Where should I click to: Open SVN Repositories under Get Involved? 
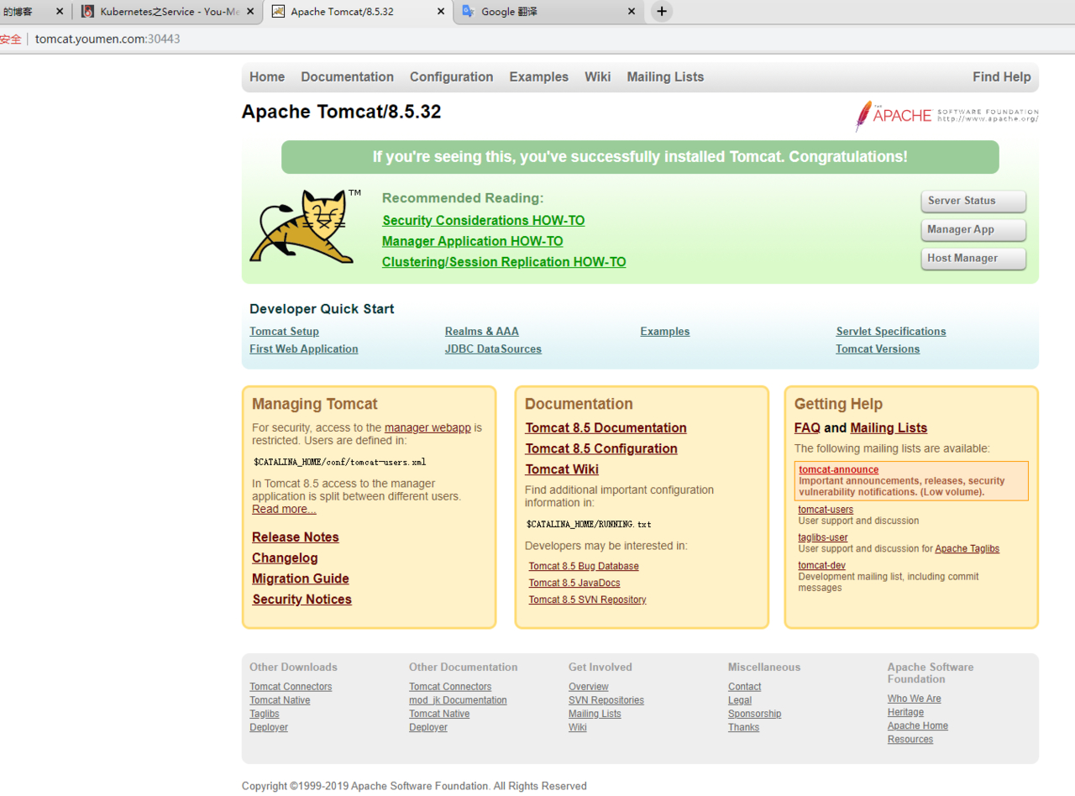(606, 700)
